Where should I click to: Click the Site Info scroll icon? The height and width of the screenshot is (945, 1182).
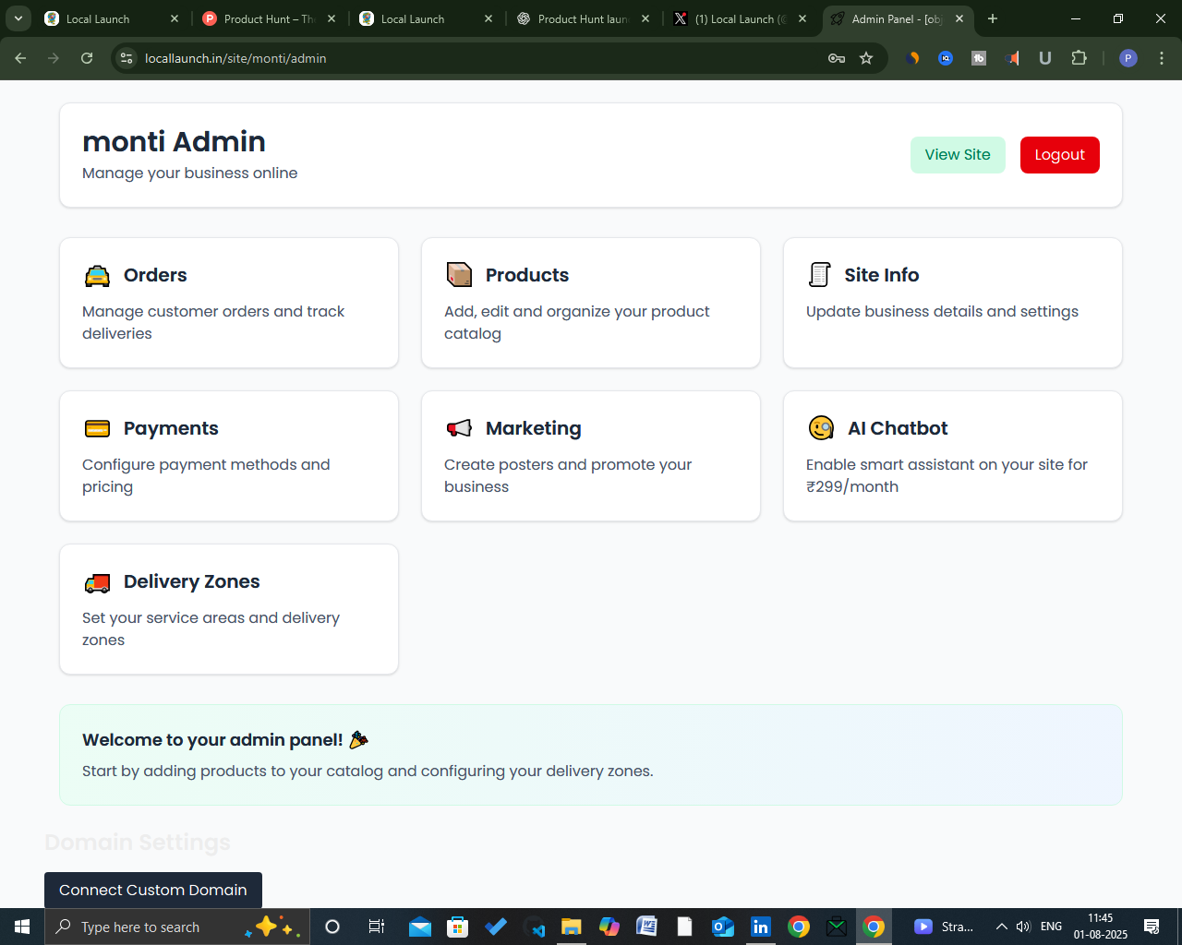point(819,275)
